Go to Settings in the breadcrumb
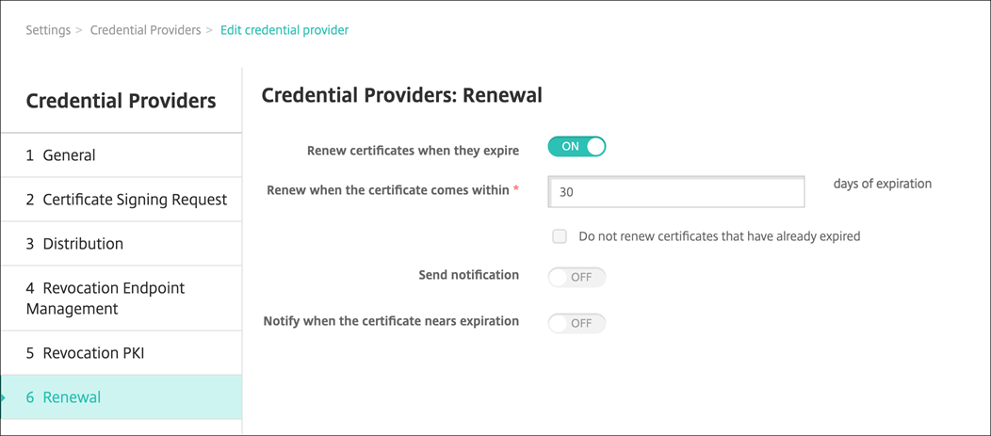The width and height of the screenshot is (991, 436). pyautogui.click(x=48, y=30)
